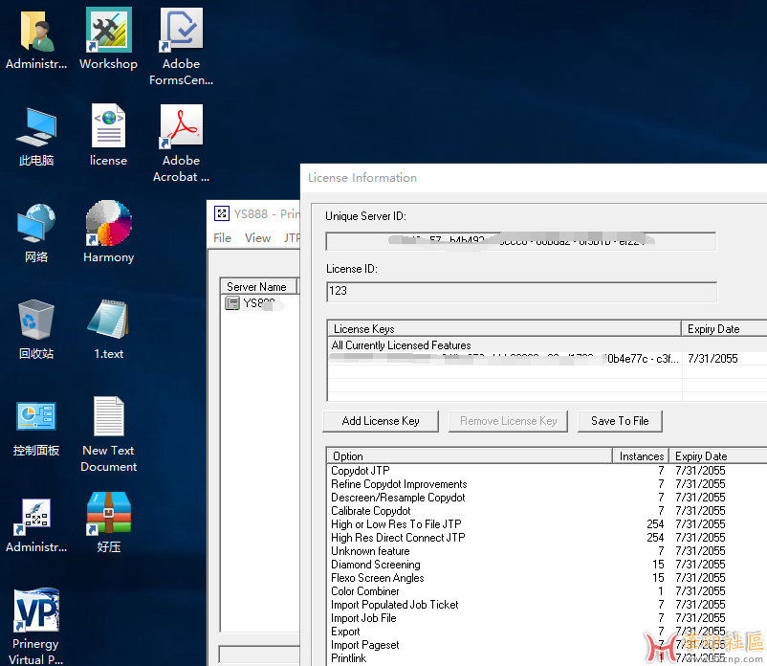Click the Expiry Date header in Option table
This screenshot has height=666, width=767.
(x=718, y=456)
